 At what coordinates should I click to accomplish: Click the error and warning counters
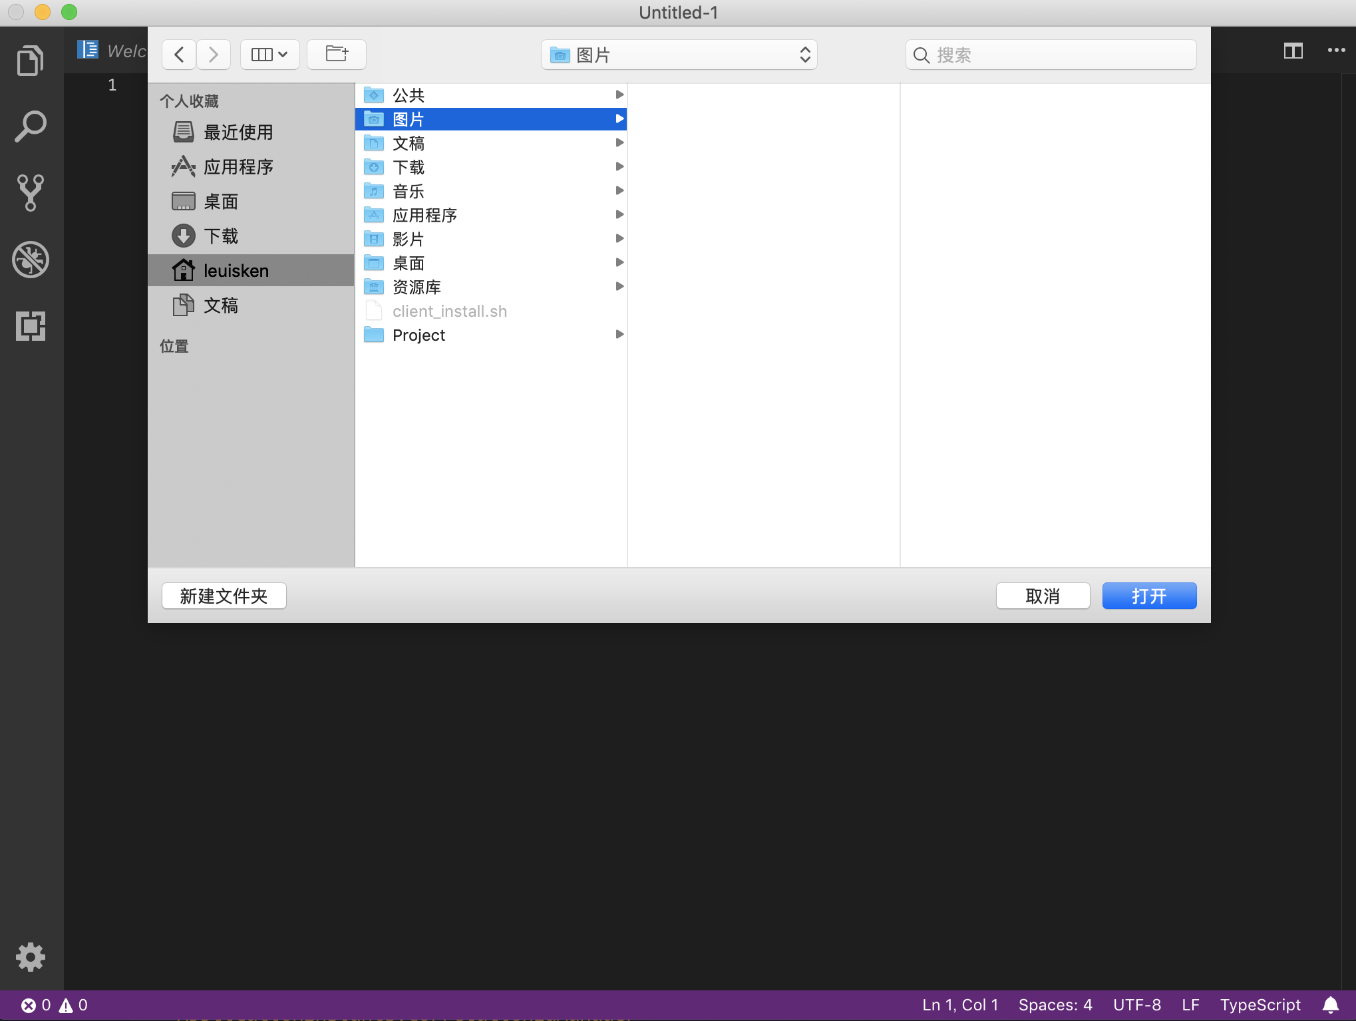click(52, 1005)
